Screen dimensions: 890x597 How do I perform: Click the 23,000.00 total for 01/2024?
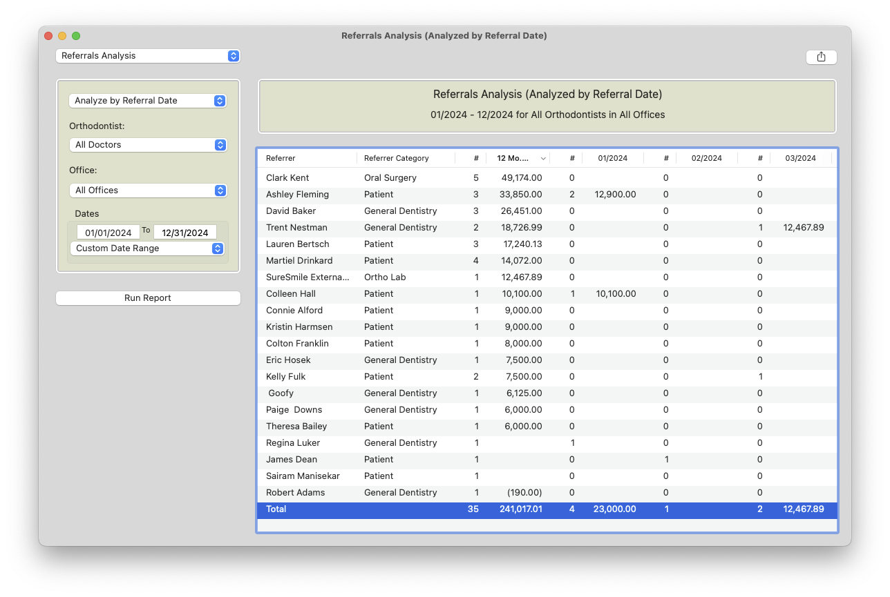coord(614,509)
